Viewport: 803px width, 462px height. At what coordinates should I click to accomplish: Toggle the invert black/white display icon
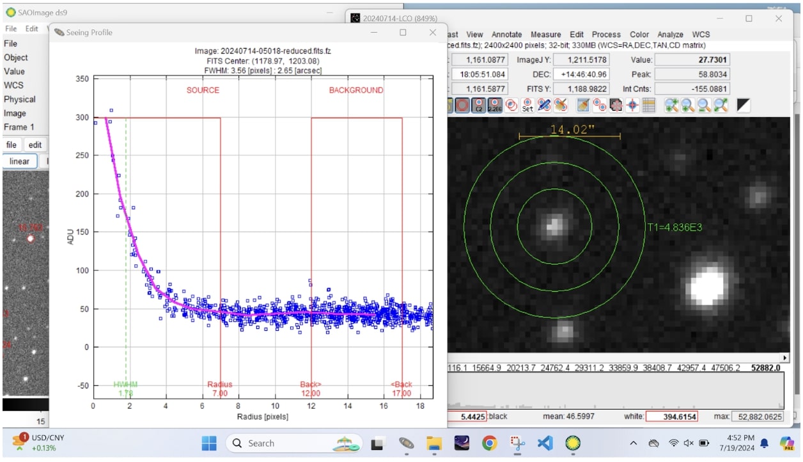[743, 105]
